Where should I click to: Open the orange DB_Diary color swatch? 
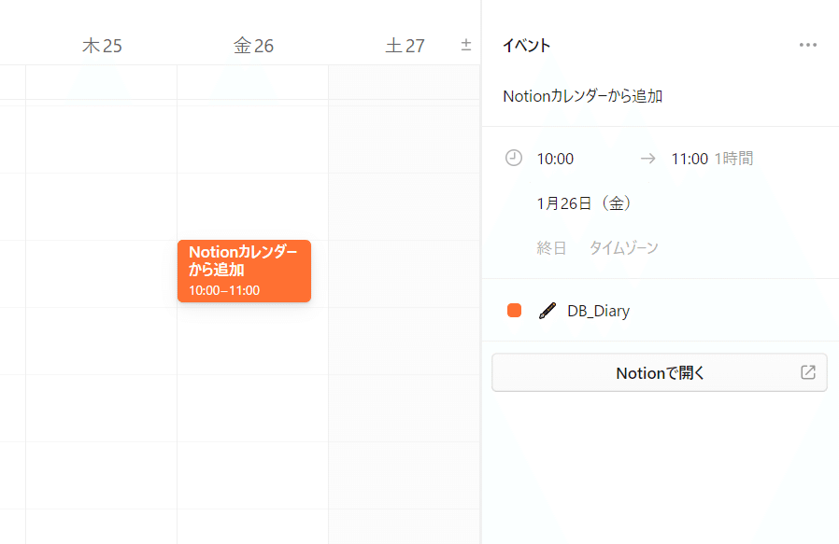coord(514,311)
